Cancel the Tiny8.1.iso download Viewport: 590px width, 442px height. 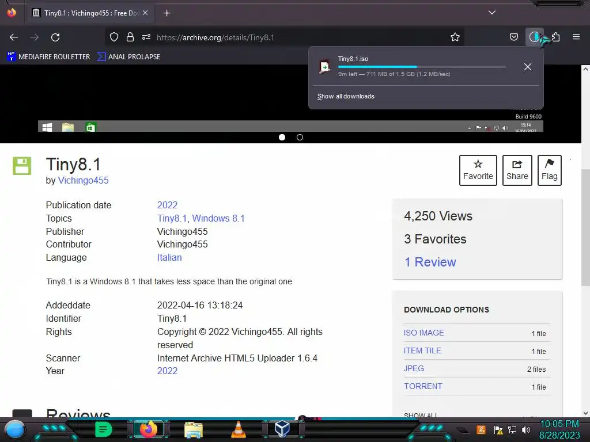pos(528,67)
